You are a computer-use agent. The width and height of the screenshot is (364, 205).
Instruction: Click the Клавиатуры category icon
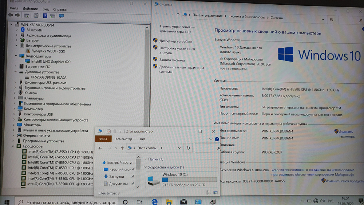pyautogui.click(x=20, y=98)
